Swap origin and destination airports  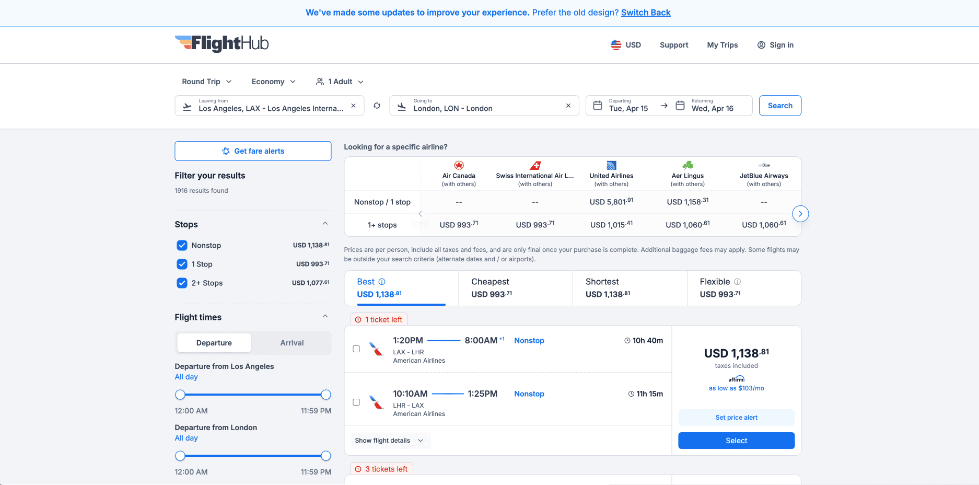377,106
